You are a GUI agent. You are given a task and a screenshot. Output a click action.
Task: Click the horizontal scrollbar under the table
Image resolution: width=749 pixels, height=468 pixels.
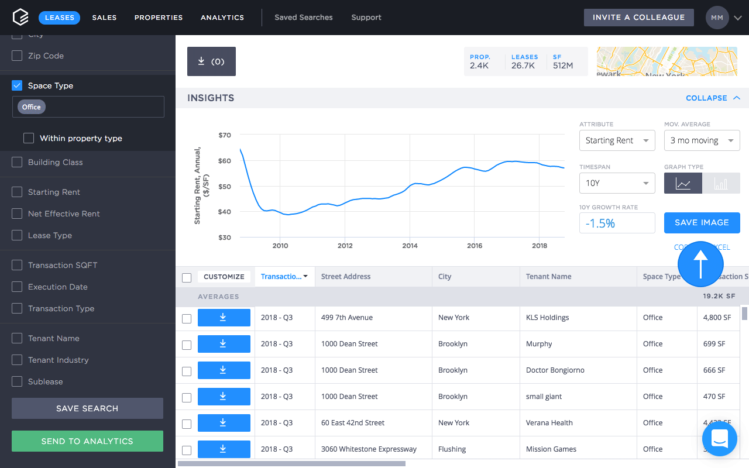tap(291, 463)
